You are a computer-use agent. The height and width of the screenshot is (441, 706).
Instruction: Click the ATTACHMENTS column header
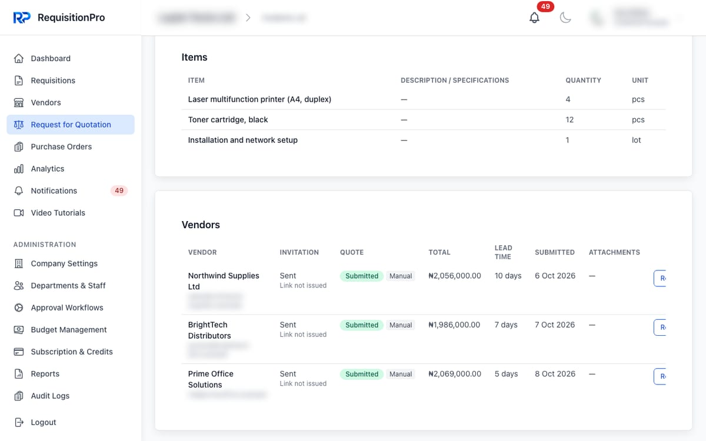(614, 252)
